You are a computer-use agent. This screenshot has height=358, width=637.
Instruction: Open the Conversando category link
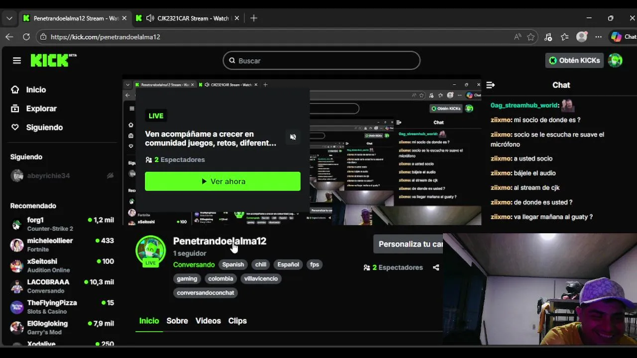pyautogui.click(x=194, y=265)
